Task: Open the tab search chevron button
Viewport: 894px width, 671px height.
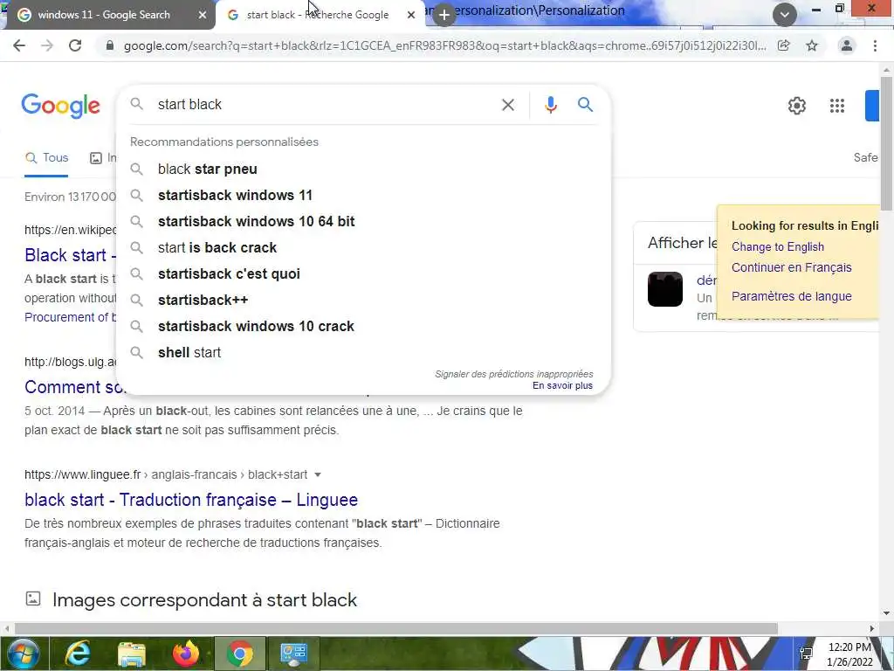Action: pyautogui.click(x=785, y=14)
